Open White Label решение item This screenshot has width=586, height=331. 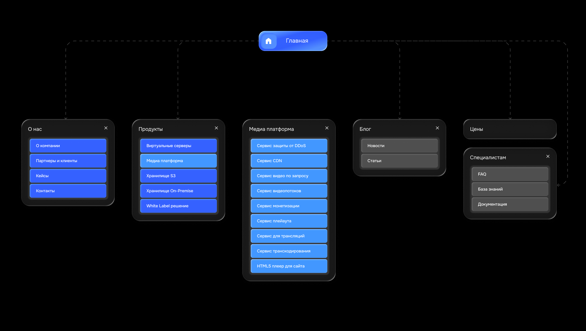[178, 206]
